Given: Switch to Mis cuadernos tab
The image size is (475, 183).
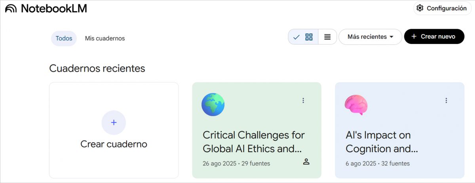Looking at the screenshot, I should coord(105,38).
